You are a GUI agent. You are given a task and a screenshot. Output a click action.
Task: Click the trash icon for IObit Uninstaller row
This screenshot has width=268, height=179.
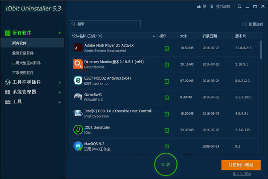(167, 130)
